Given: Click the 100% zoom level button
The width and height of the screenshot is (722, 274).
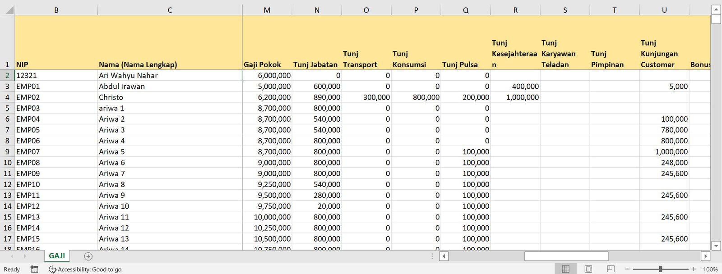Looking at the screenshot, I should point(710,269).
